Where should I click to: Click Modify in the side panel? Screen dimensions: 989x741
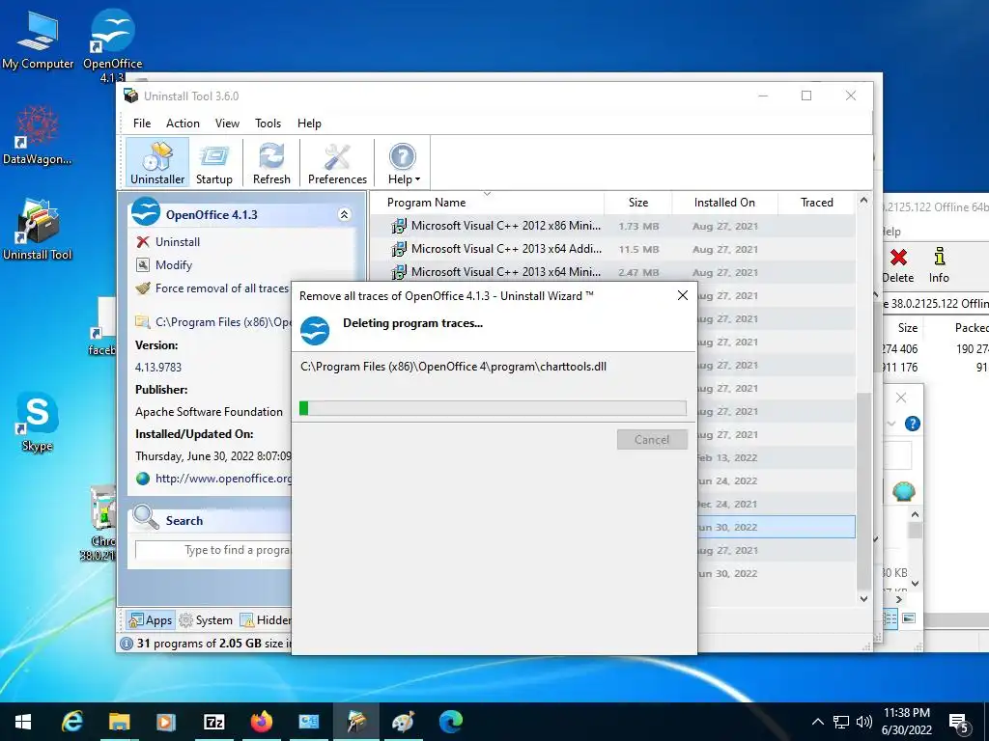pos(164,265)
